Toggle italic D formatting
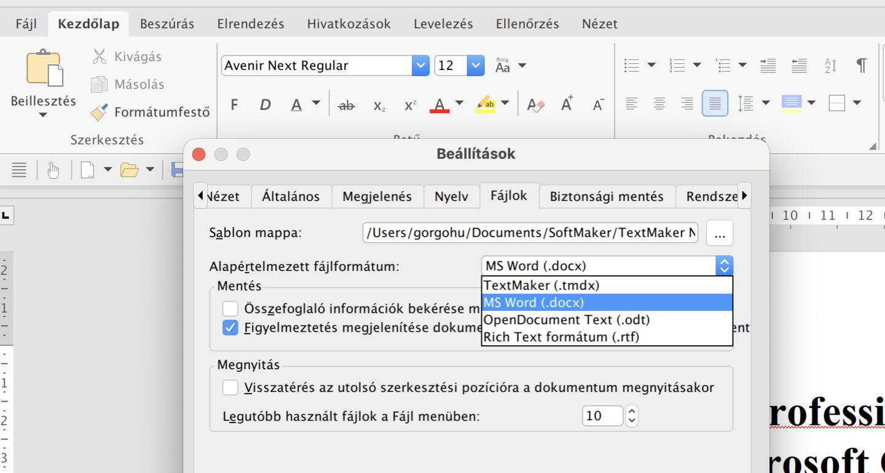The width and height of the screenshot is (885, 473). [x=265, y=105]
